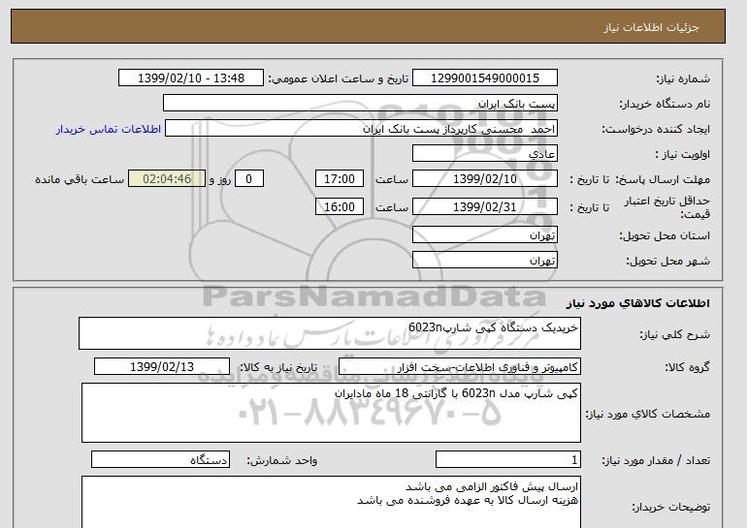
Task: Click the remaining days field showing 0
Action: pos(248,179)
